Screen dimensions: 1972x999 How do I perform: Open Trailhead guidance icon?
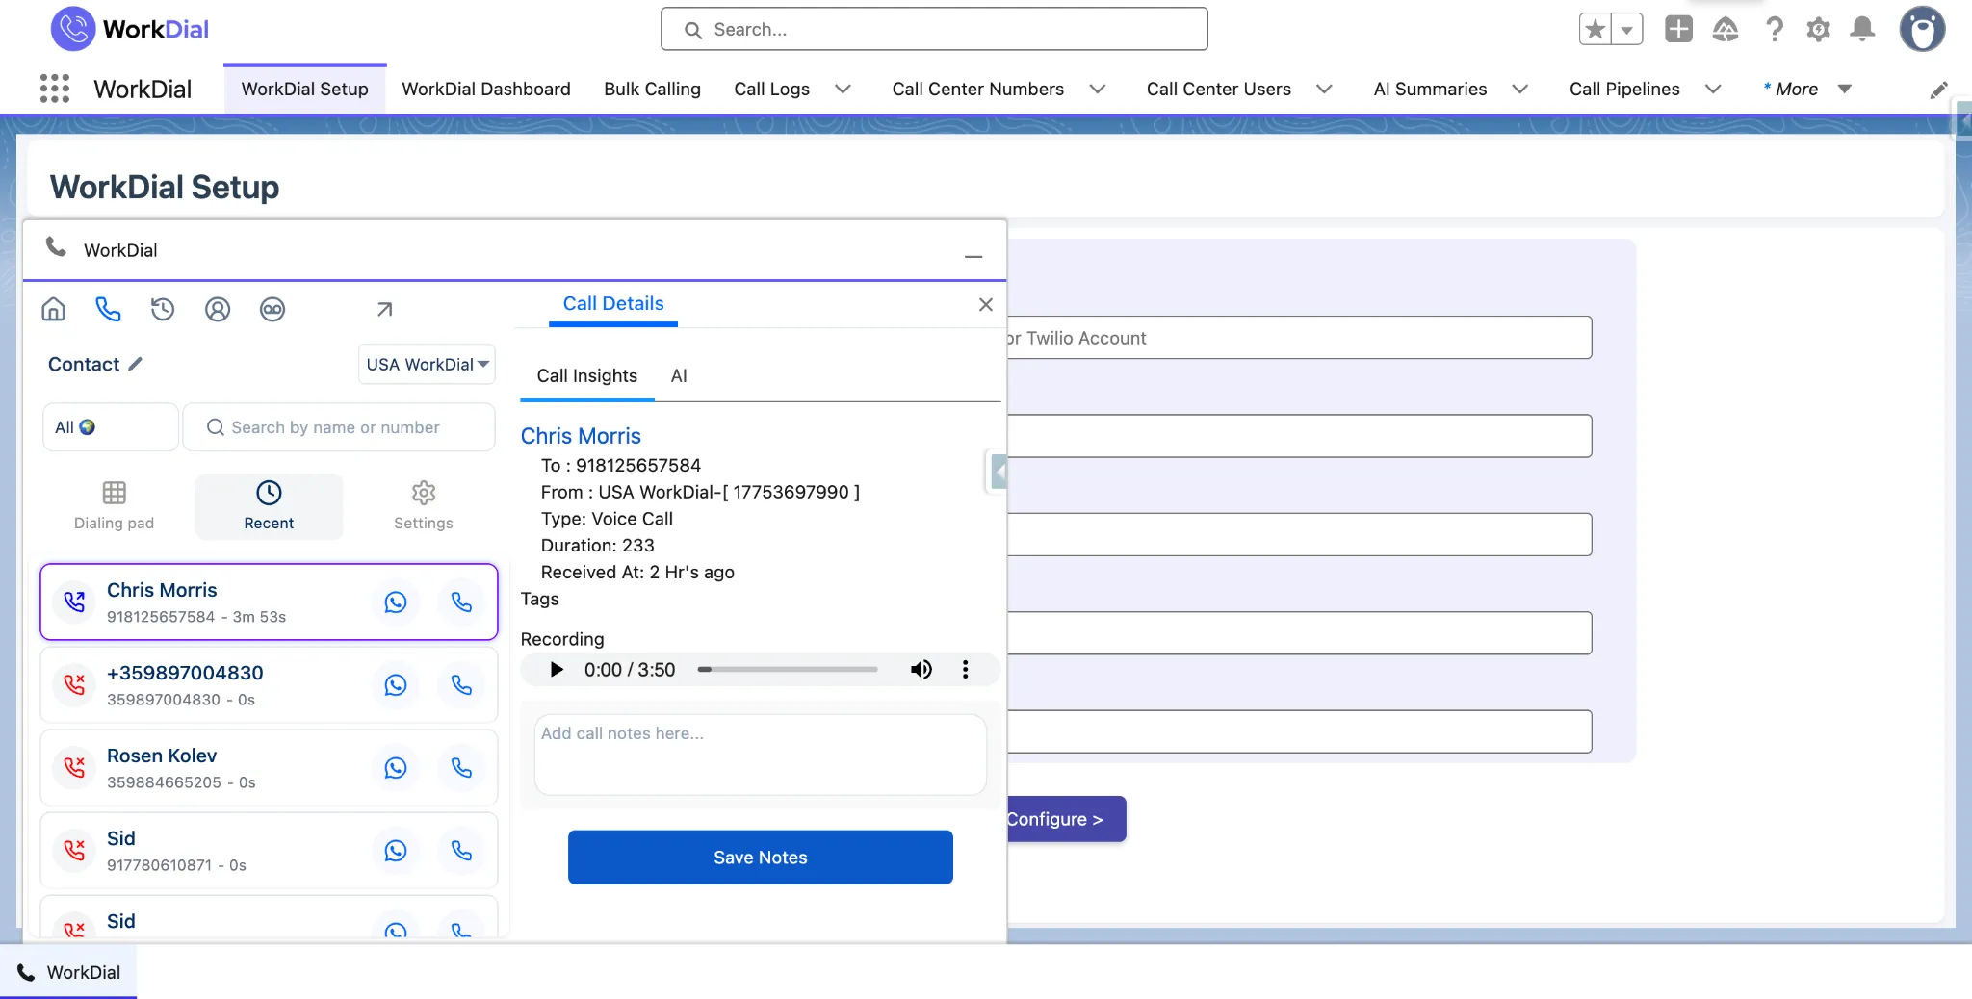tap(1725, 30)
